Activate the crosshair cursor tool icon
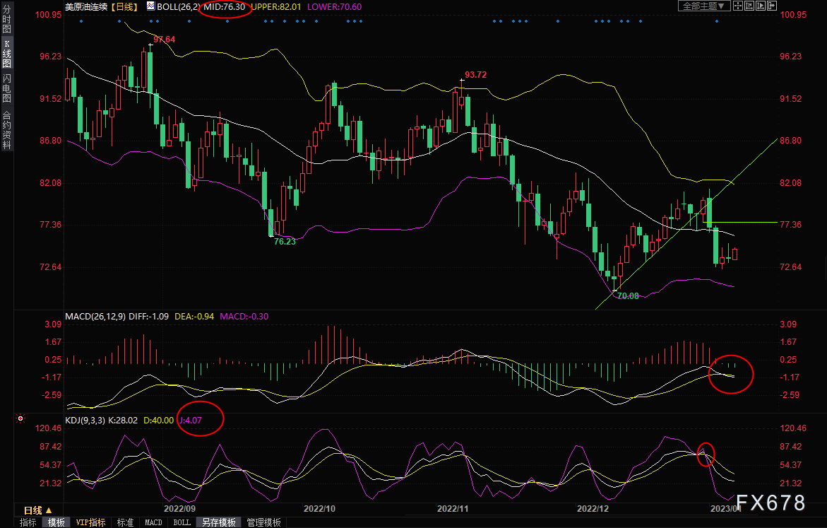This screenshot has height=528, width=827. click(737, 6)
